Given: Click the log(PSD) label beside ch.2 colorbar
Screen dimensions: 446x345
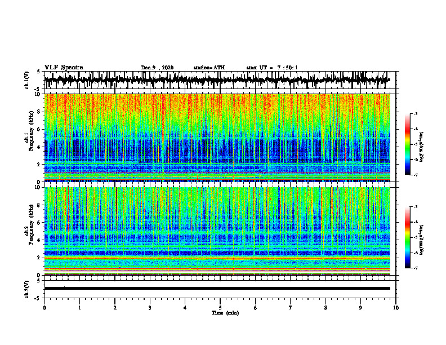Looking at the screenshot, I should (422, 240).
